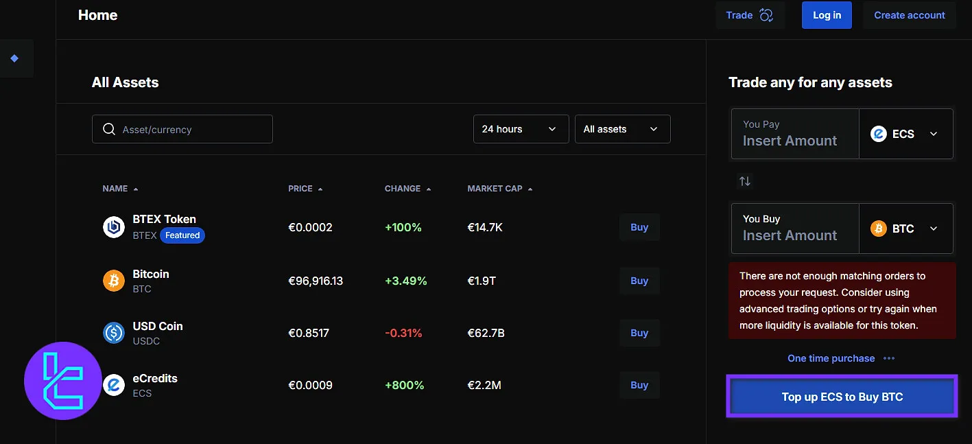The image size is (972, 444).
Task: Open the ECS pay currency selector
Action: (x=905, y=134)
